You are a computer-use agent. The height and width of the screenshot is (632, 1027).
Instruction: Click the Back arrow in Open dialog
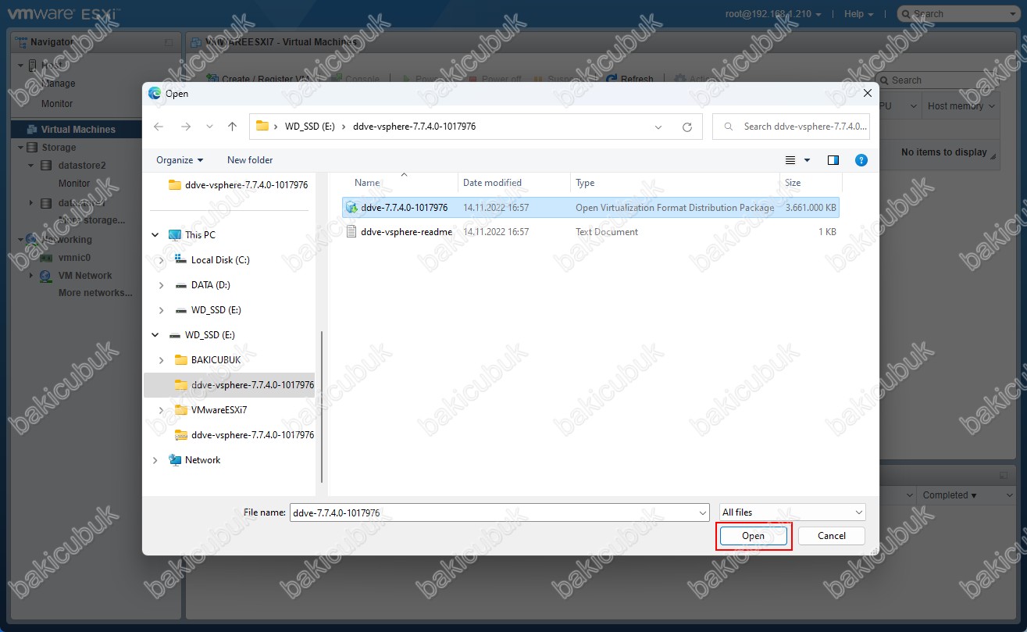tap(159, 127)
